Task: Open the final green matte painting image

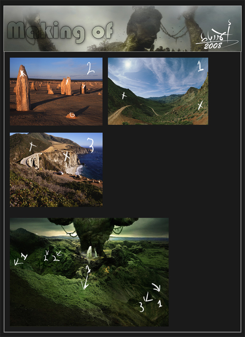Action: click(x=89, y=272)
